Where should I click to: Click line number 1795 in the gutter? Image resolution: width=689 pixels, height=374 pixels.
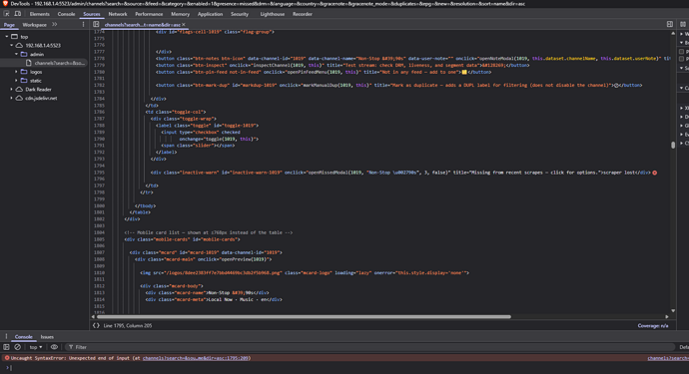99,173
